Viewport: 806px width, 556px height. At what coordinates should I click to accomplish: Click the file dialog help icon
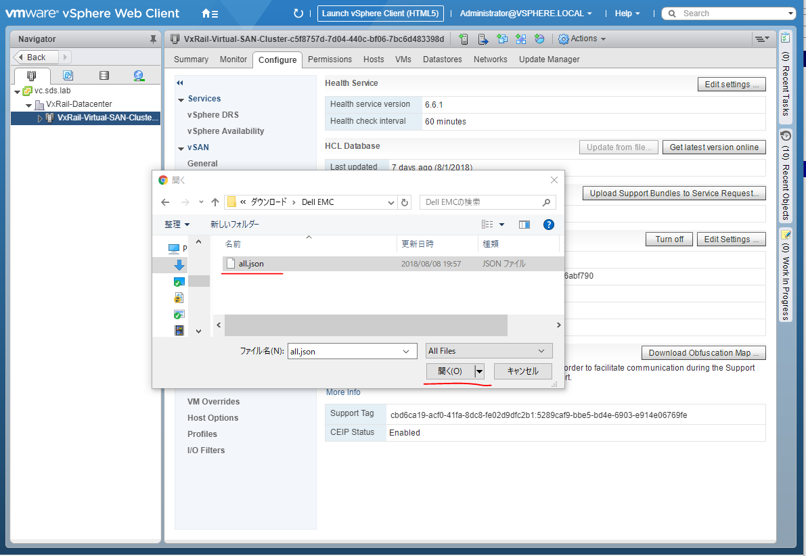pyautogui.click(x=549, y=225)
